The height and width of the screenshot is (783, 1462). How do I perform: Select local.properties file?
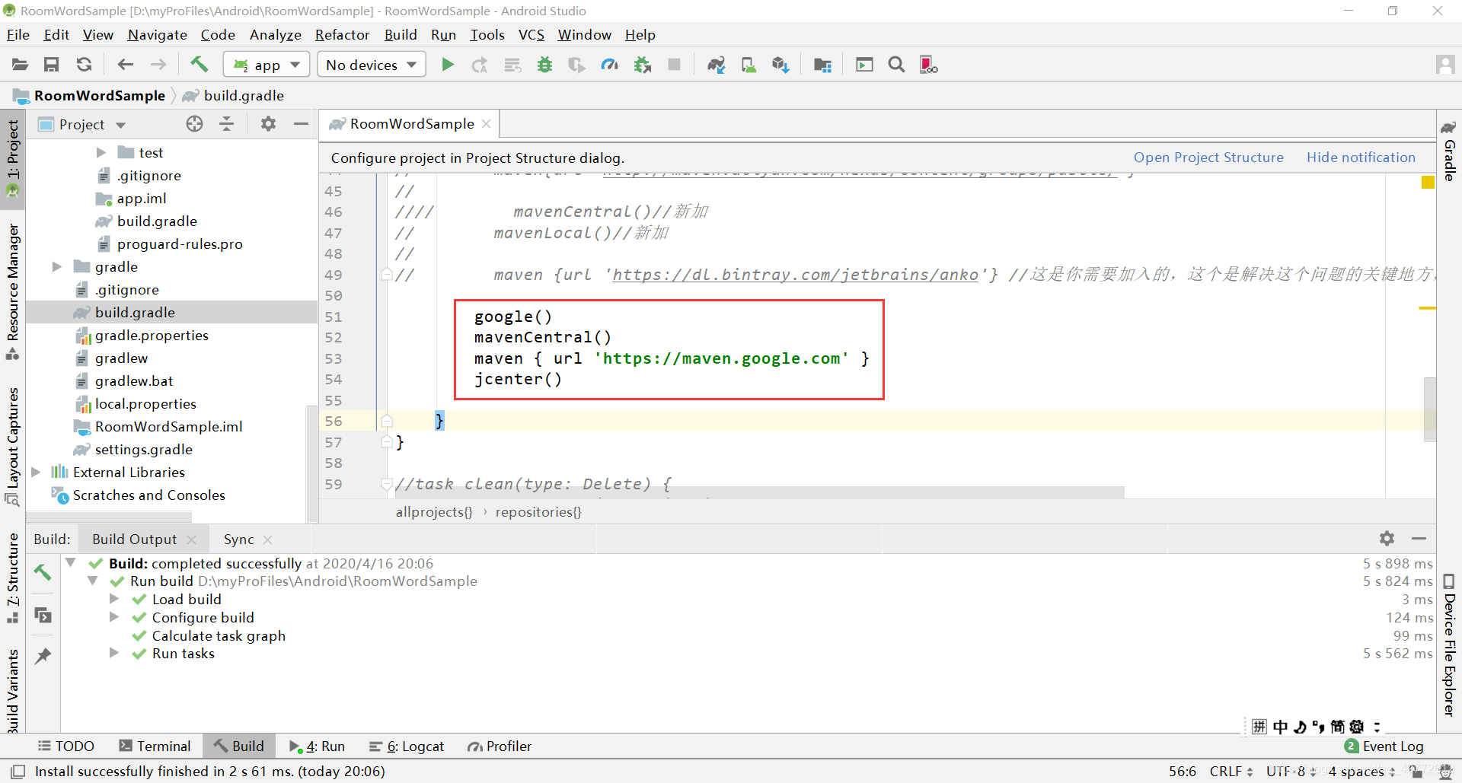coord(145,404)
